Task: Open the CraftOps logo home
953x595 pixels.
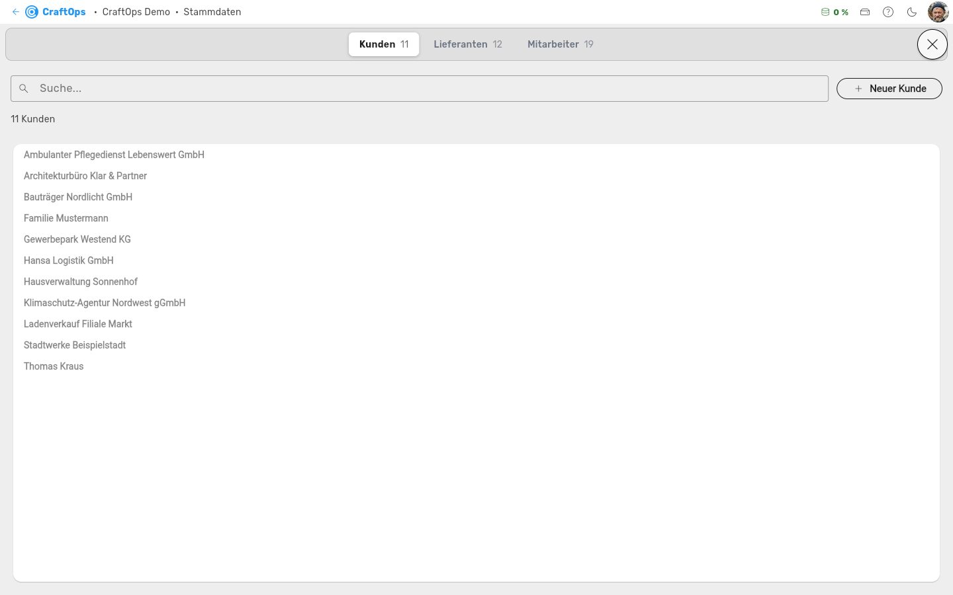Action: coord(56,12)
